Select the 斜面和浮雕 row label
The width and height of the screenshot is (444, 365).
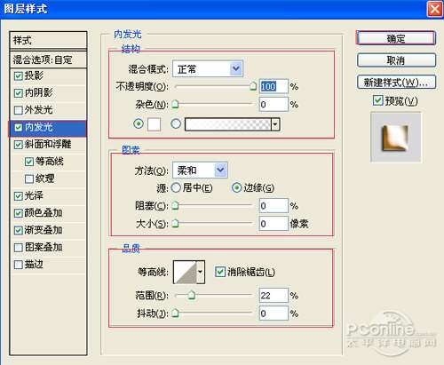pyautogui.click(x=48, y=145)
